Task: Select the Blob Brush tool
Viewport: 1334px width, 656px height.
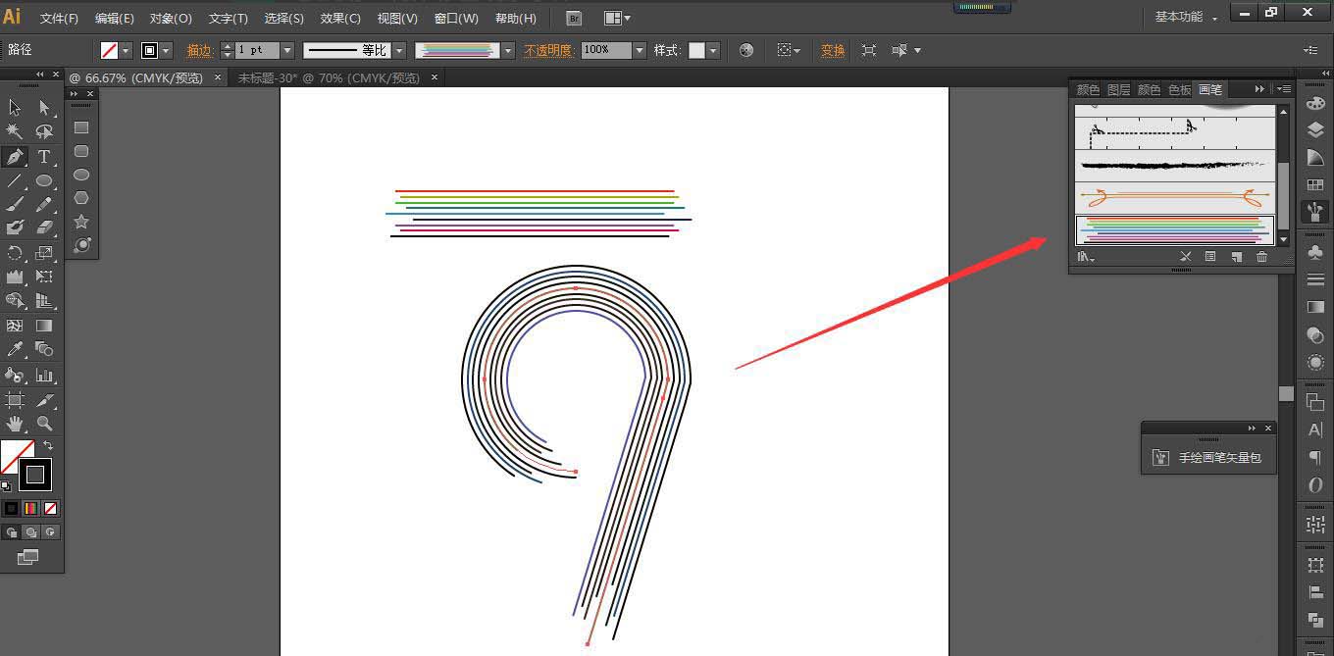Action: (15, 227)
